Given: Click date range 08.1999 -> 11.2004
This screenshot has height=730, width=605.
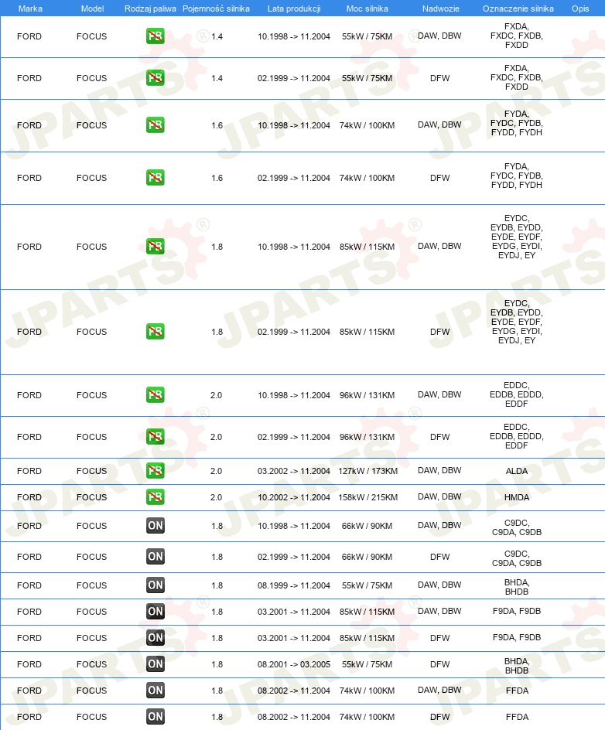Looking at the screenshot, I should (x=294, y=585).
